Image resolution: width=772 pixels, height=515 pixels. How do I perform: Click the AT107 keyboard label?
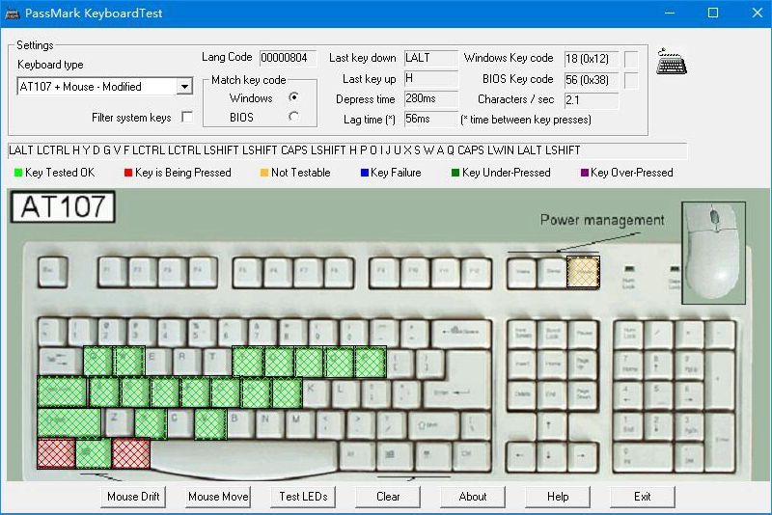63,206
